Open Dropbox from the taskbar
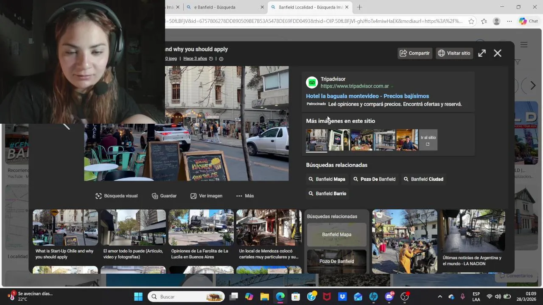The width and height of the screenshot is (543, 305). [x=342, y=297]
